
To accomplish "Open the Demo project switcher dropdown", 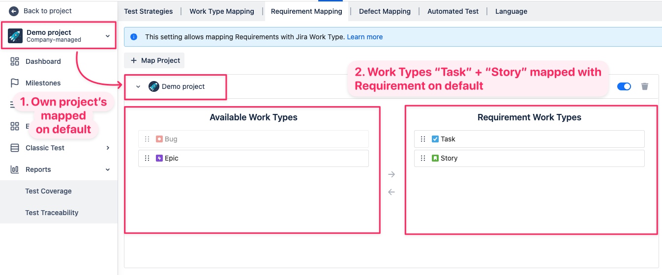I will pos(108,36).
